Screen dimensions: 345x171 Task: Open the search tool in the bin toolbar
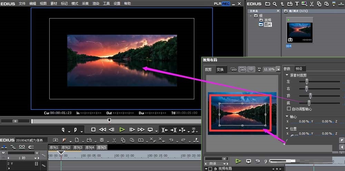(x=275, y=4)
